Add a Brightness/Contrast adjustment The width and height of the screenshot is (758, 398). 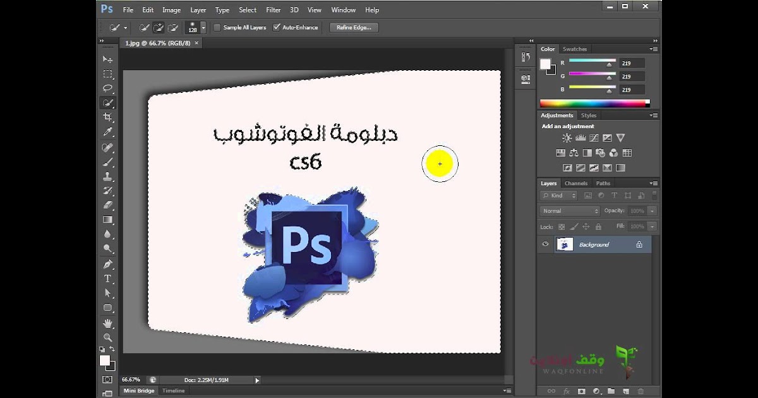[567, 138]
